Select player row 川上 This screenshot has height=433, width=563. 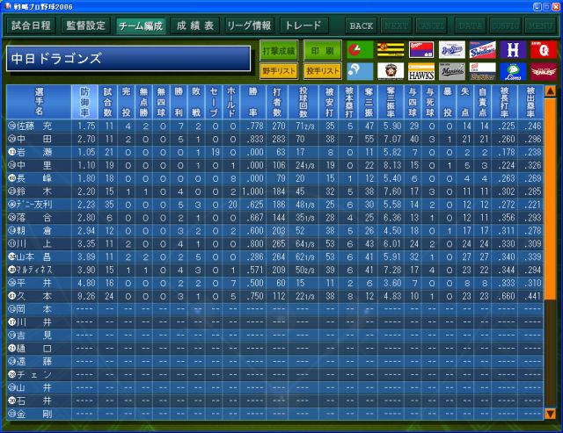(x=274, y=244)
